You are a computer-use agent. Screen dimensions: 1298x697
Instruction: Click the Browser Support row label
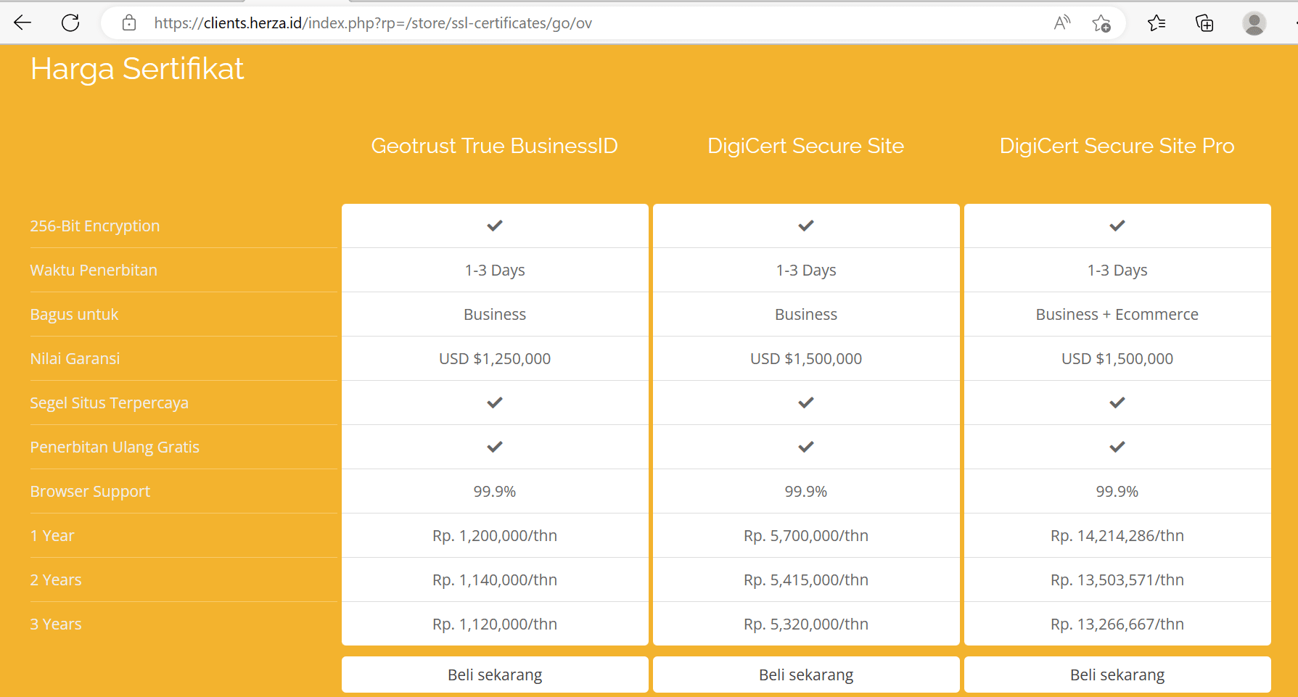[90, 492]
